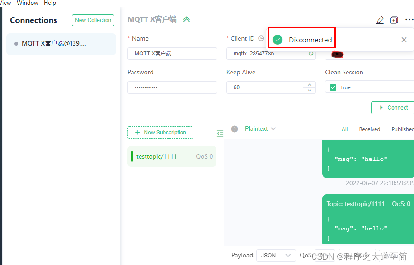The width and height of the screenshot is (414, 265).
Task: Open the three-dot more options menu
Action: (x=409, y=20)
